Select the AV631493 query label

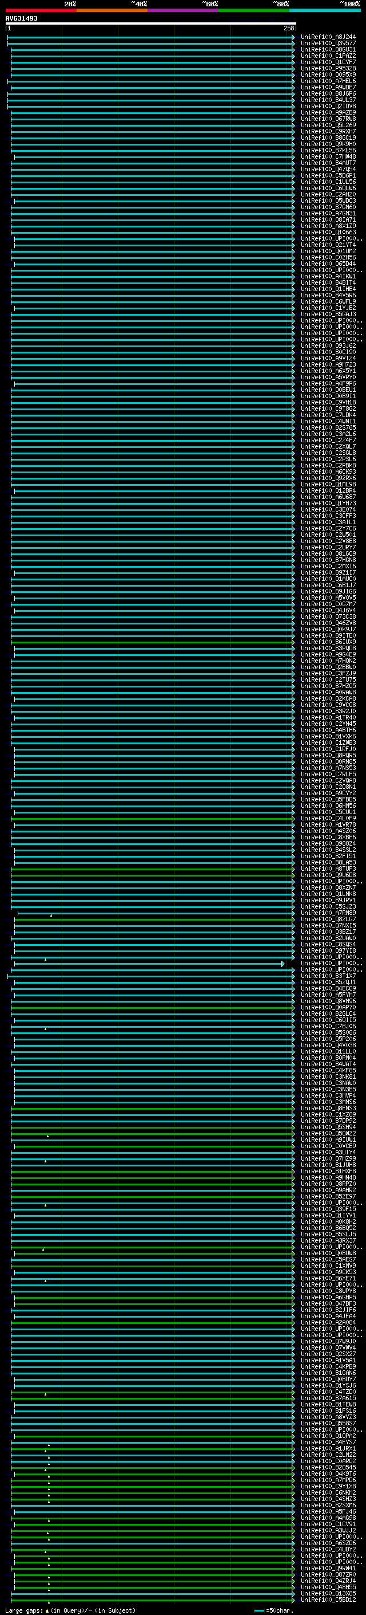21,18
